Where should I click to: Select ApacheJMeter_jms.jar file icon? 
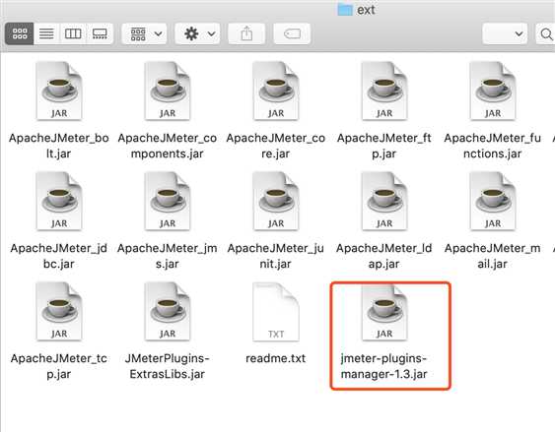click(x=168, y=202)
